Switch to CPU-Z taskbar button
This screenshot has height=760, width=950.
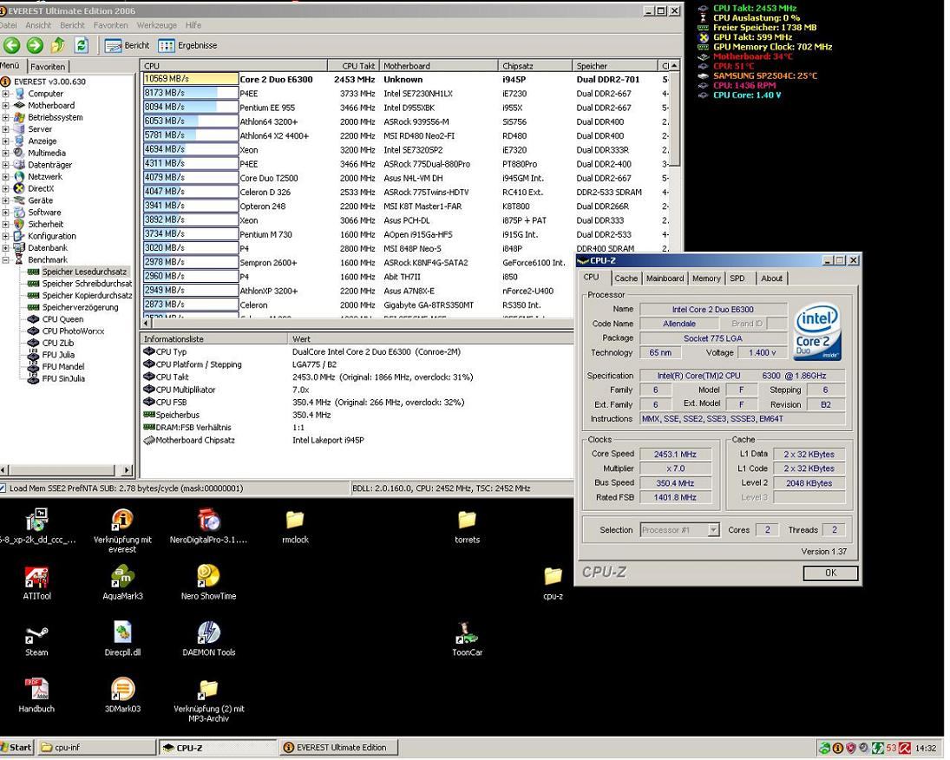218,748
